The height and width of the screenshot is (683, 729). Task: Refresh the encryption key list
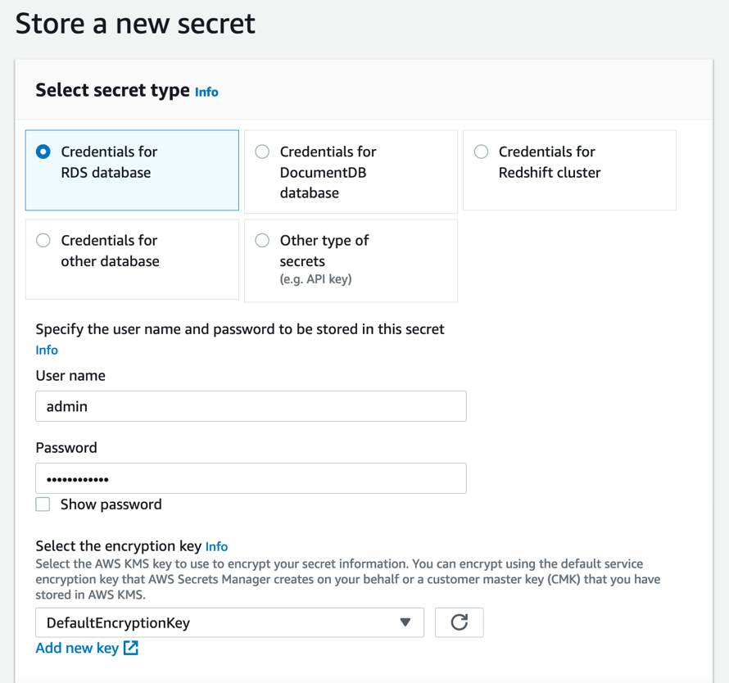(x=459, y=622)
